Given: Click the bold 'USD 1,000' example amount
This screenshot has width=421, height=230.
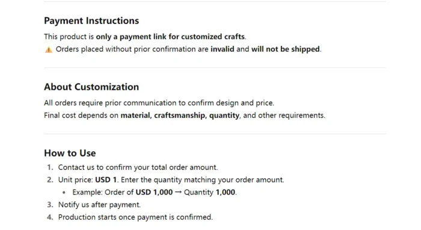Looking at the screenshot, I should [x=154, y=193].
